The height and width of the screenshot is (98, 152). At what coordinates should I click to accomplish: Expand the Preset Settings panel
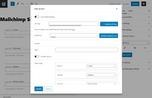click(136, 62)
